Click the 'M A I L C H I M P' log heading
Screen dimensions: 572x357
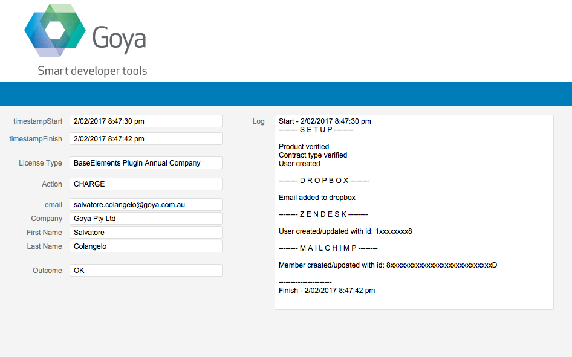point(328,248)
